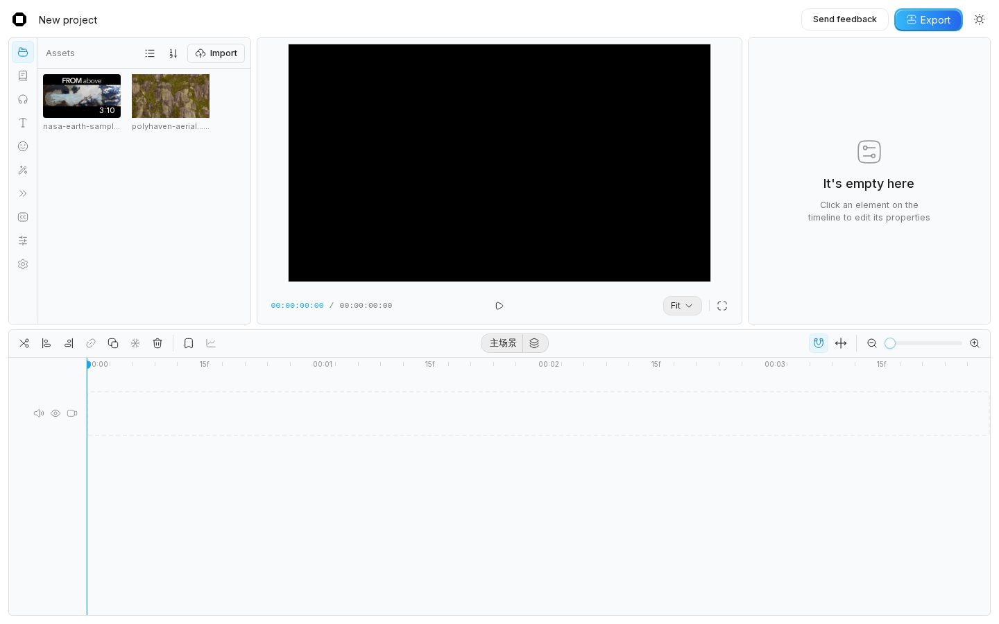Toggle asset list view mode

click(x=150, y=53)
